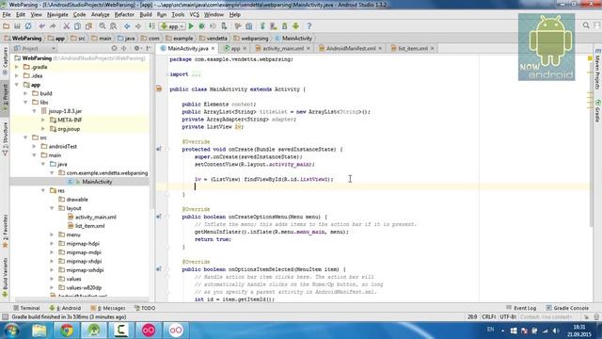The height and width of the screenshot is (339, 602).
Task: Open the Navigate menu
Action: (x=57, y=15)
